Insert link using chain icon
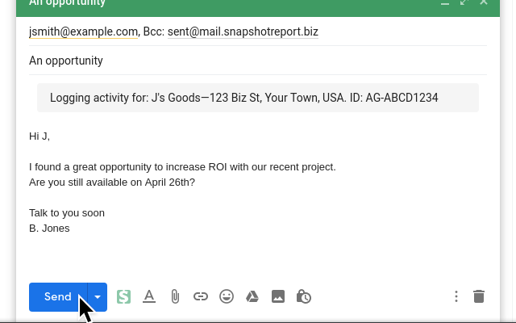516x323 pixels. click(x=201, y=296)
